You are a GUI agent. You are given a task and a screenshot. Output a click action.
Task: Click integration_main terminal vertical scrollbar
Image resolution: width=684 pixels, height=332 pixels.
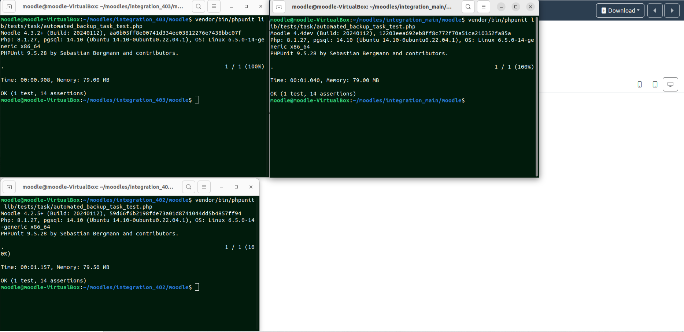pyautogui.click(x=537, y=96)
